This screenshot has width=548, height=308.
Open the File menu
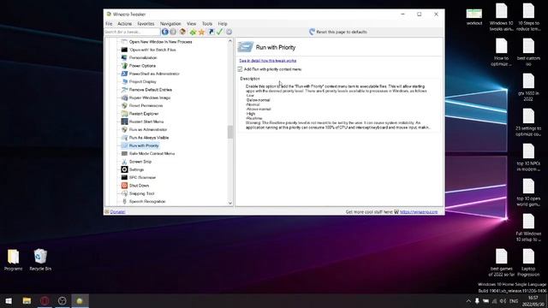click(x=109, y=24)
